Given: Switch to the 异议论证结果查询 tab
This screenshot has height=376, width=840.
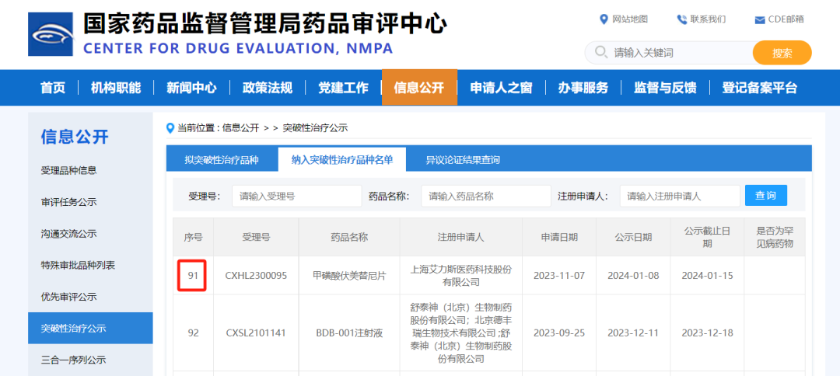Looking at the screenshot, I should pos(462,160).
